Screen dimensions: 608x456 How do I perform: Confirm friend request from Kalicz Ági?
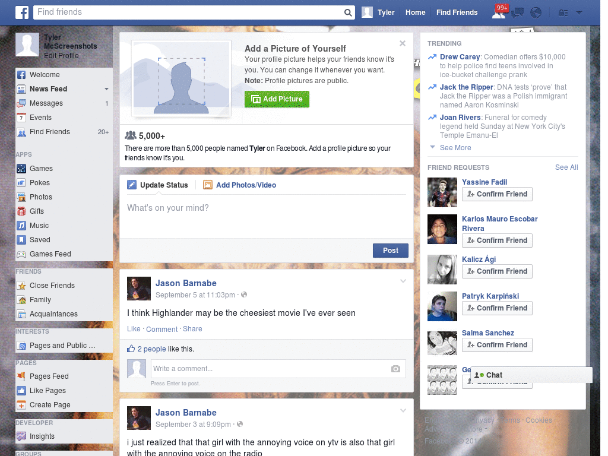(497, 271)
